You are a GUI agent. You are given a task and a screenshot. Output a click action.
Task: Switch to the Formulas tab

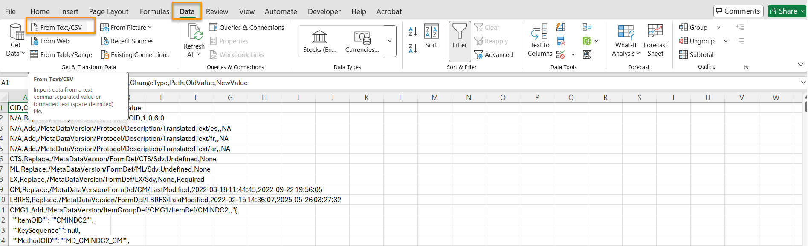[x=154, y=11]
